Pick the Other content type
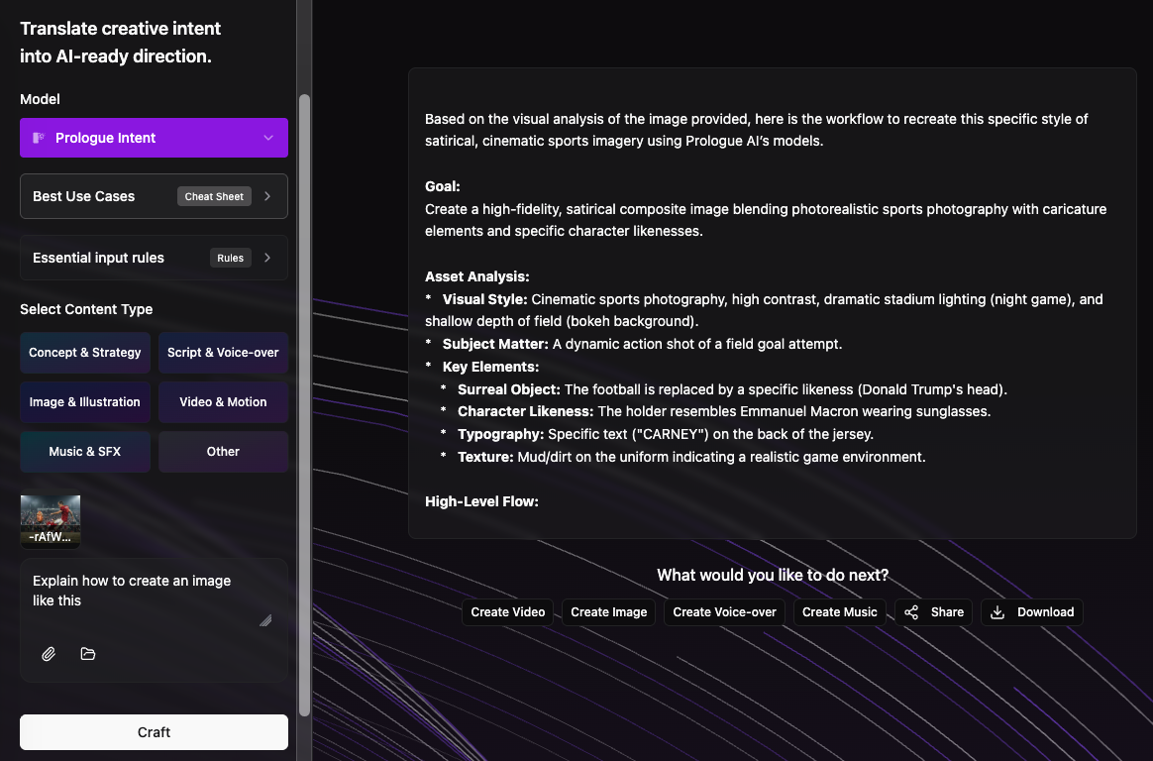Image resolution: width=1153 pixels, height=761 pixels. pyautogui.click(x=223, y=452)
